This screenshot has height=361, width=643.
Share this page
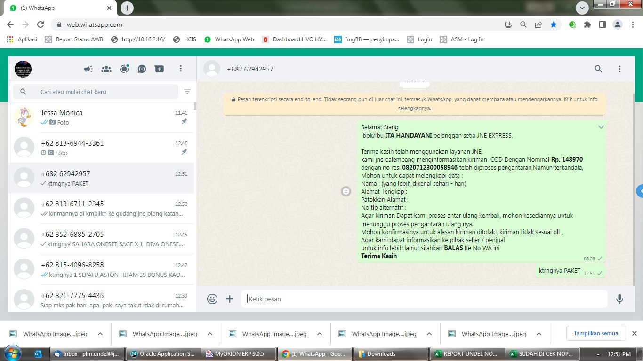pyautogui.click(x=539, y=24)
